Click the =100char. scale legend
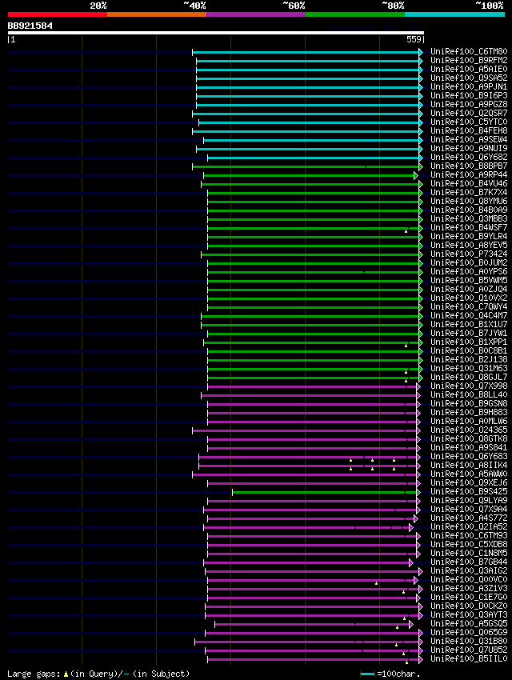This screenshot has width=512, height=680. pyautogui.click(x=390, y=674)
